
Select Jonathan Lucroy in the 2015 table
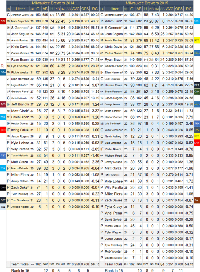[114, 15]
